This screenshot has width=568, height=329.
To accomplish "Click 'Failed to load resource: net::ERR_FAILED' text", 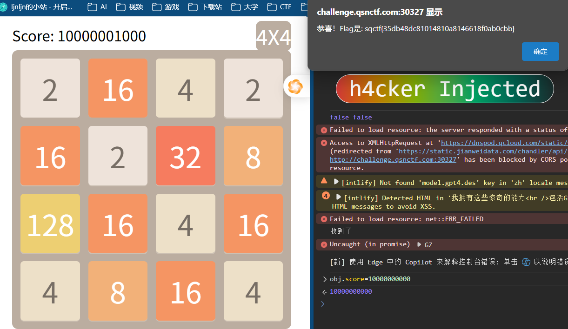I will click(x=407, y=219).
